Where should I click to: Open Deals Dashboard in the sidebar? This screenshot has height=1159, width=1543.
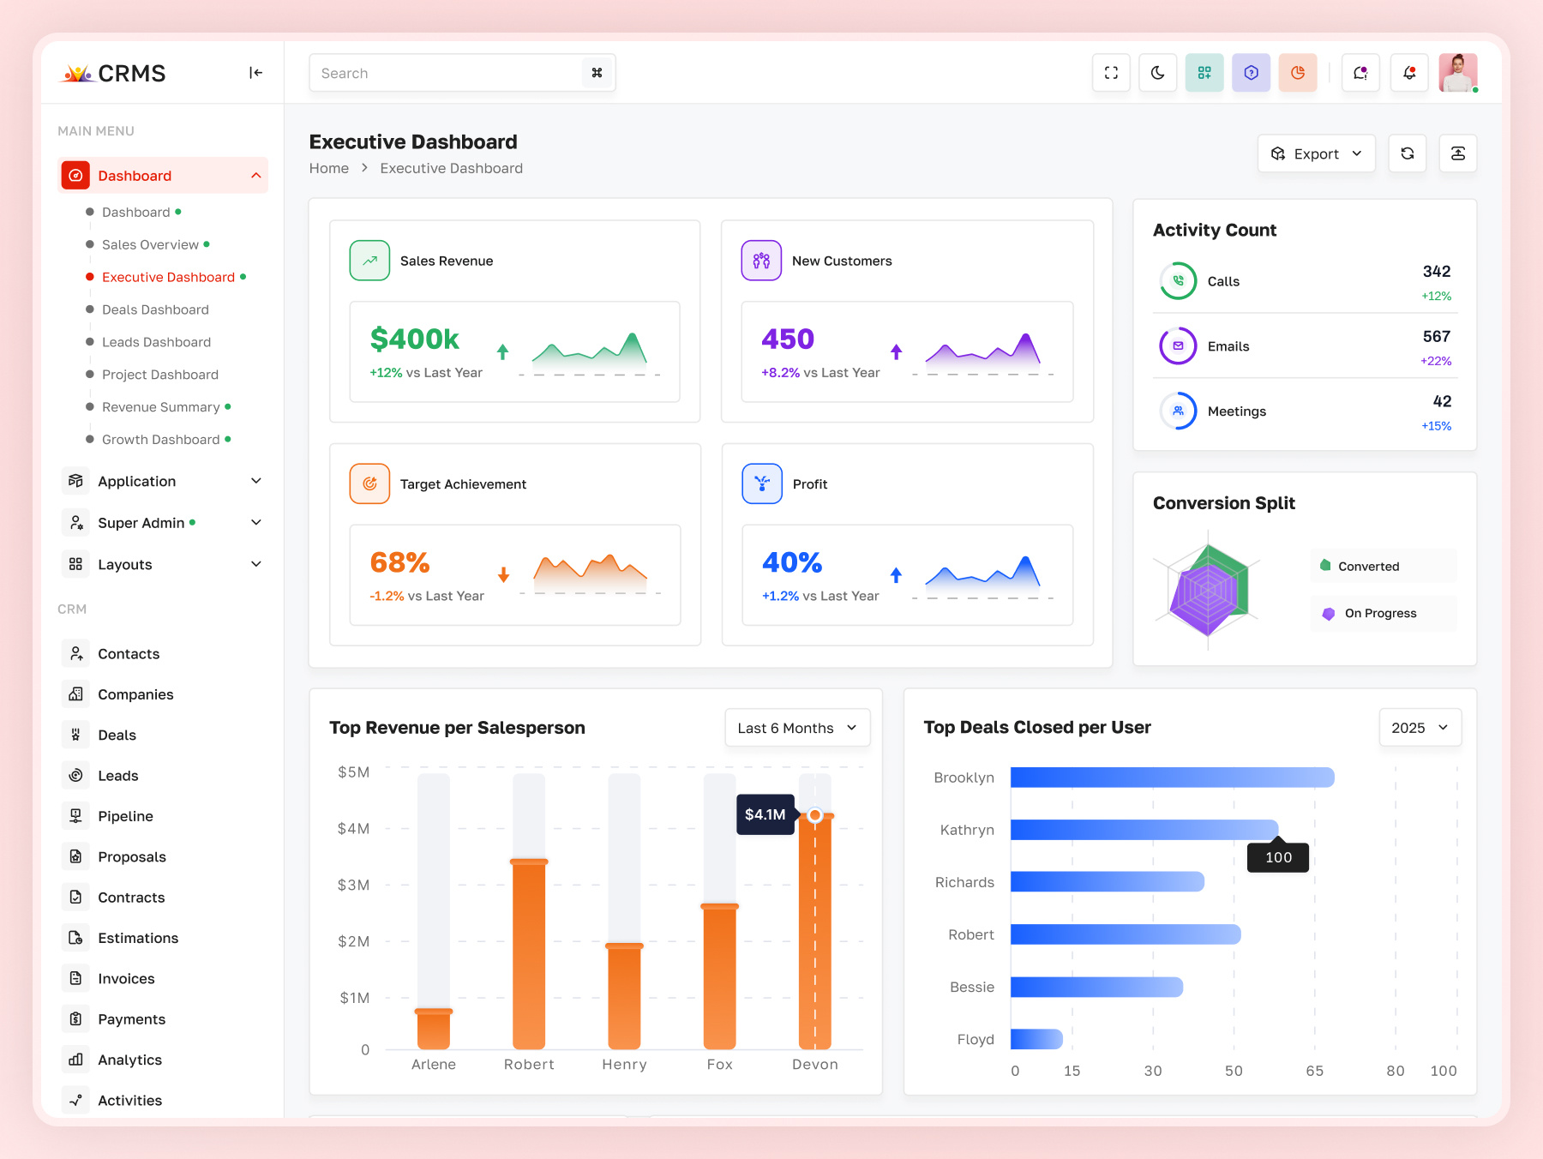click(x=155, y=309)
